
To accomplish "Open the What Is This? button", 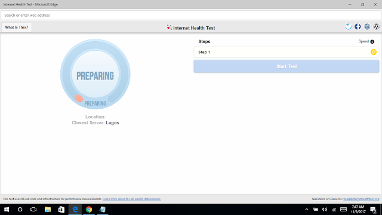I will 17,27.
